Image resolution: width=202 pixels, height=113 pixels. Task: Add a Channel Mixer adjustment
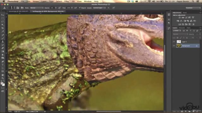click(x=191, y=21)
